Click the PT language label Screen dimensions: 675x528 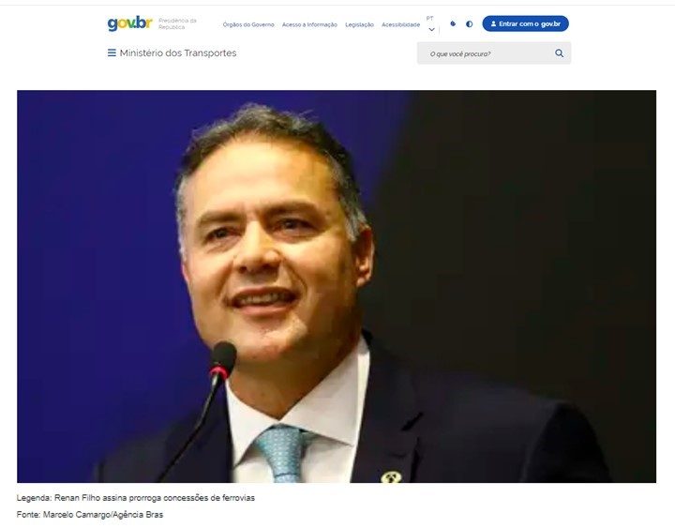point(429,19)
